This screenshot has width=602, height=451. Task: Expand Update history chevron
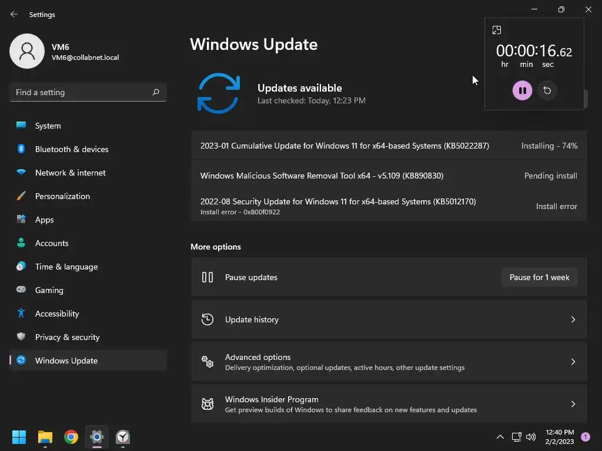(x=573, y=319)
